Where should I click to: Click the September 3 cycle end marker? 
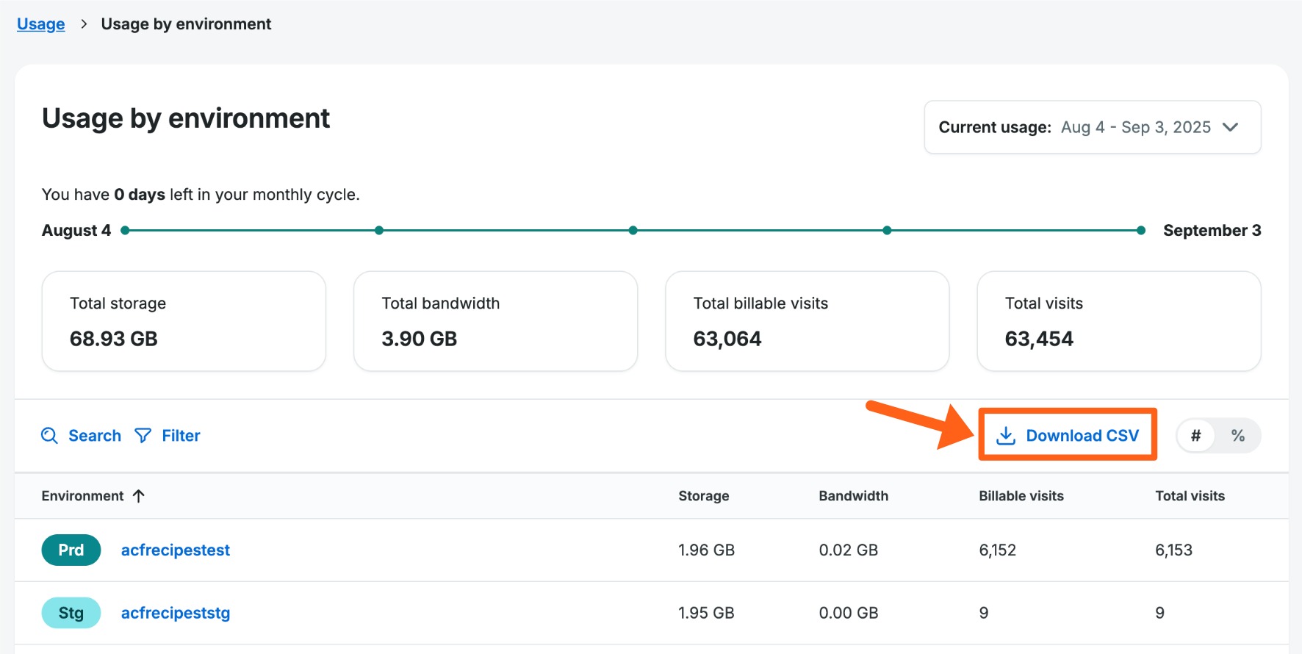point(1141,231)
